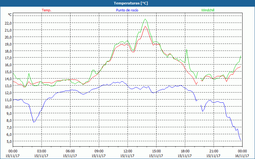
Task: Click the "21:00" time label
Action: 214,151
